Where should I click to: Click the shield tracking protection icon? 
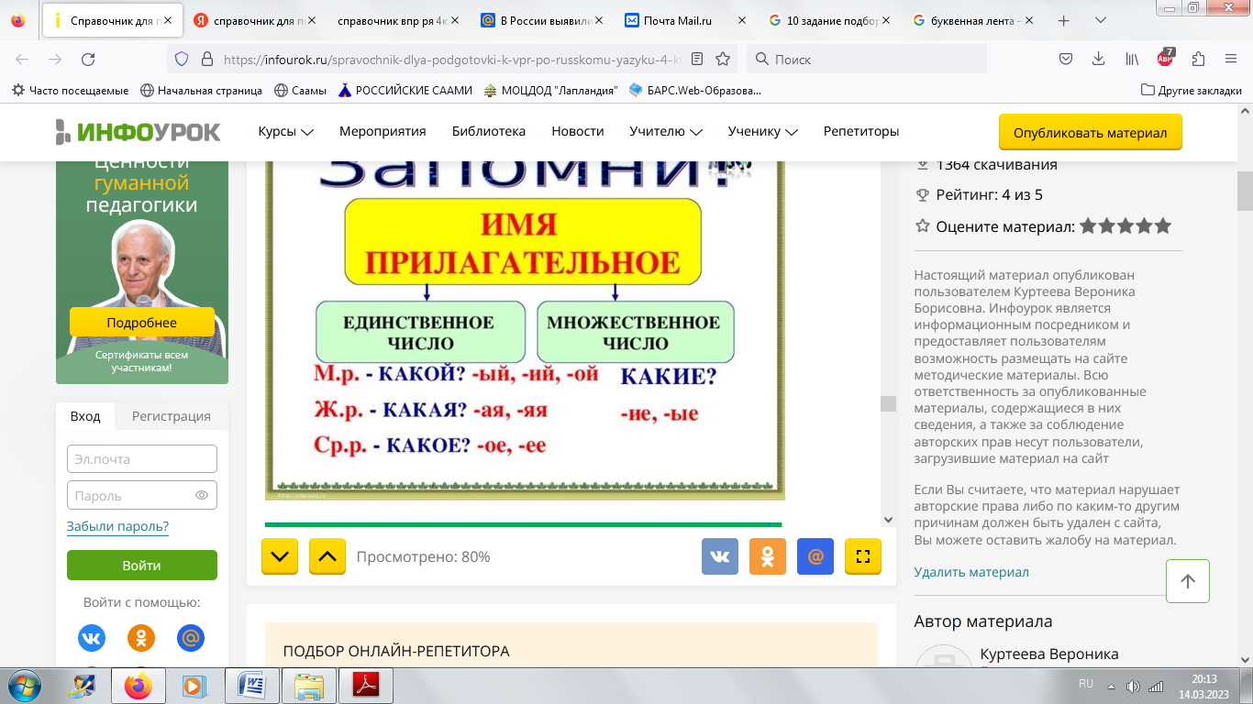click(x=182, y=59)
